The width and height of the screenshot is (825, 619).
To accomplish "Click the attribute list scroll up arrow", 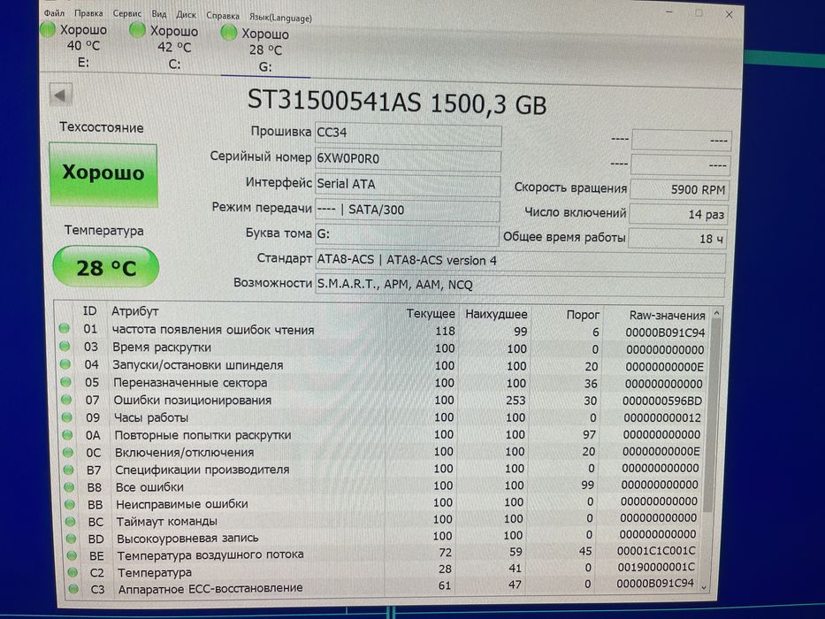I will 716,314.
